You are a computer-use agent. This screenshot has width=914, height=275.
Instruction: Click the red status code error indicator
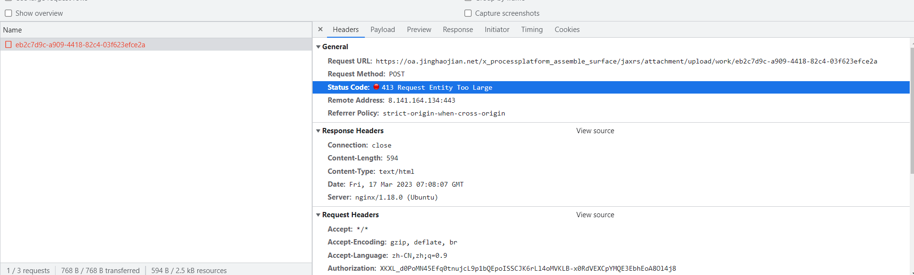pyautogui.click(x=376, y=87)
